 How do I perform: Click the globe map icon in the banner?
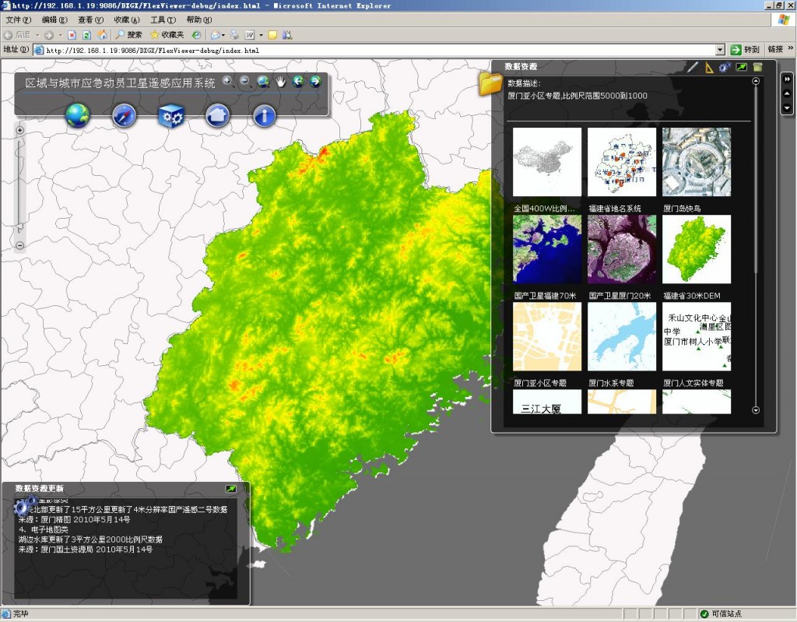(x=78, y=115)
